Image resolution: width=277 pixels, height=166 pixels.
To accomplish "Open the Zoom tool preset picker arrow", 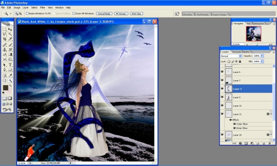I will 11,13.
